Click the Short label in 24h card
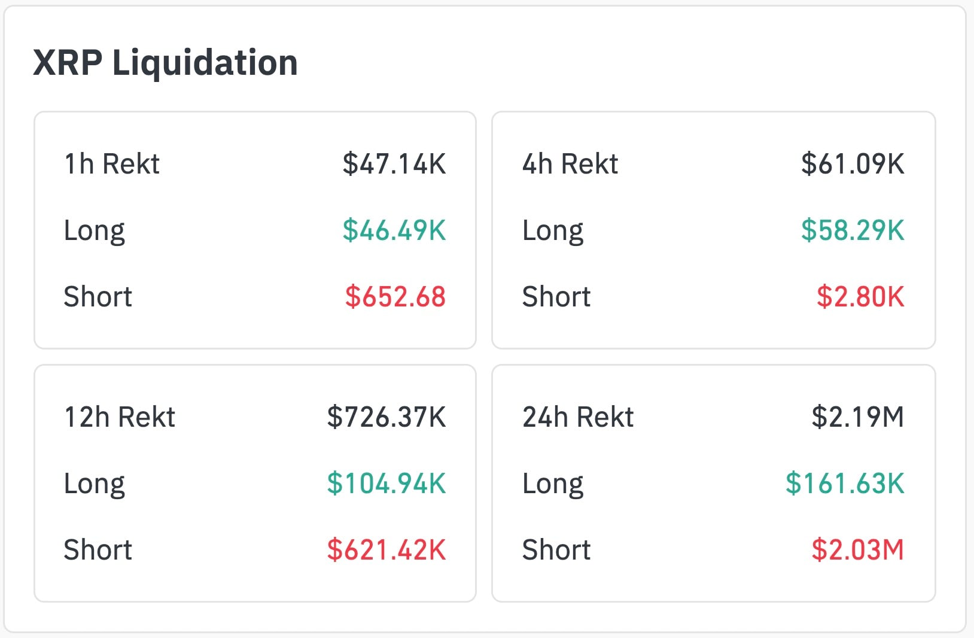Viewport: 974px width, 638px height. tap(556, 550)
